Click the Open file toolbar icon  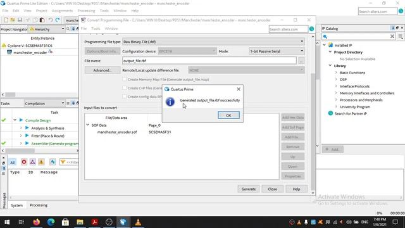click(13, 20)
